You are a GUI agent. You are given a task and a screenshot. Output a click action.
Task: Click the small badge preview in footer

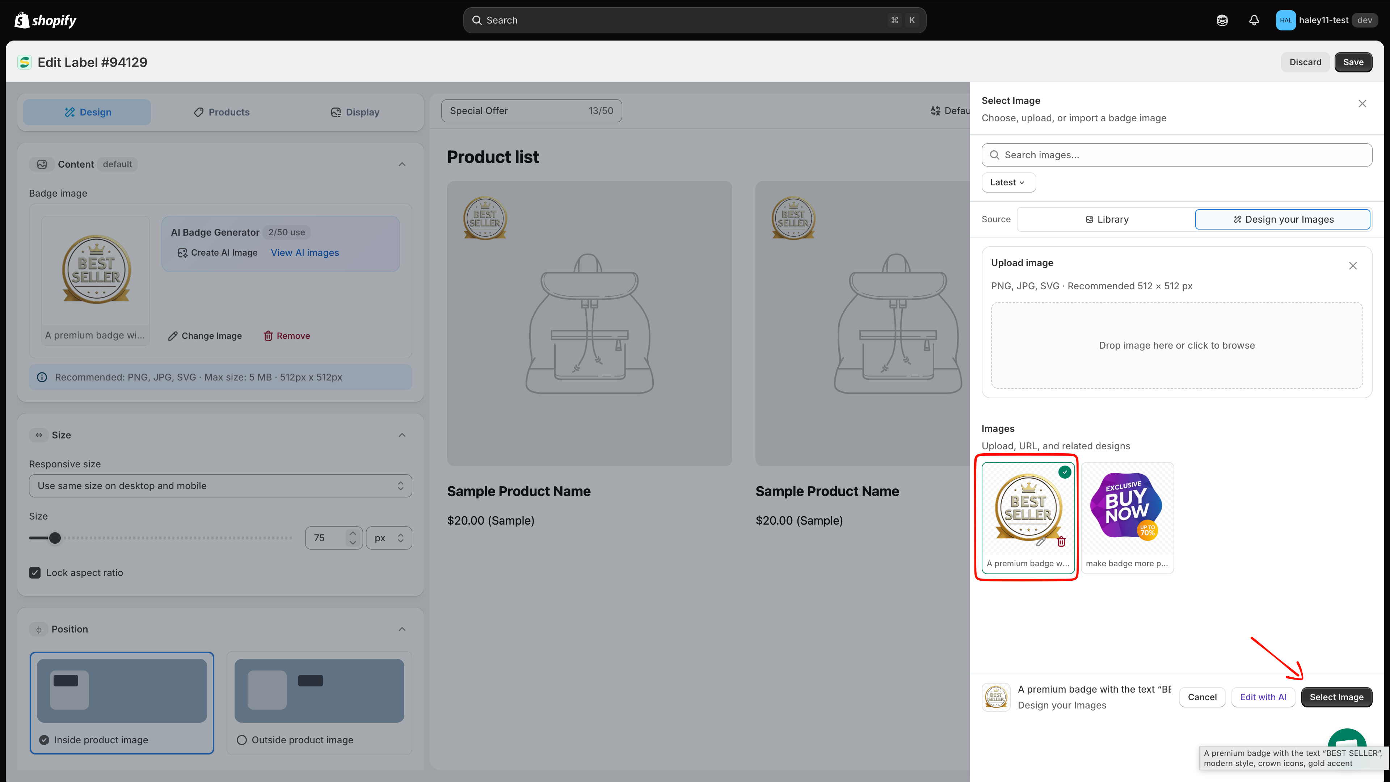point(996,697)
